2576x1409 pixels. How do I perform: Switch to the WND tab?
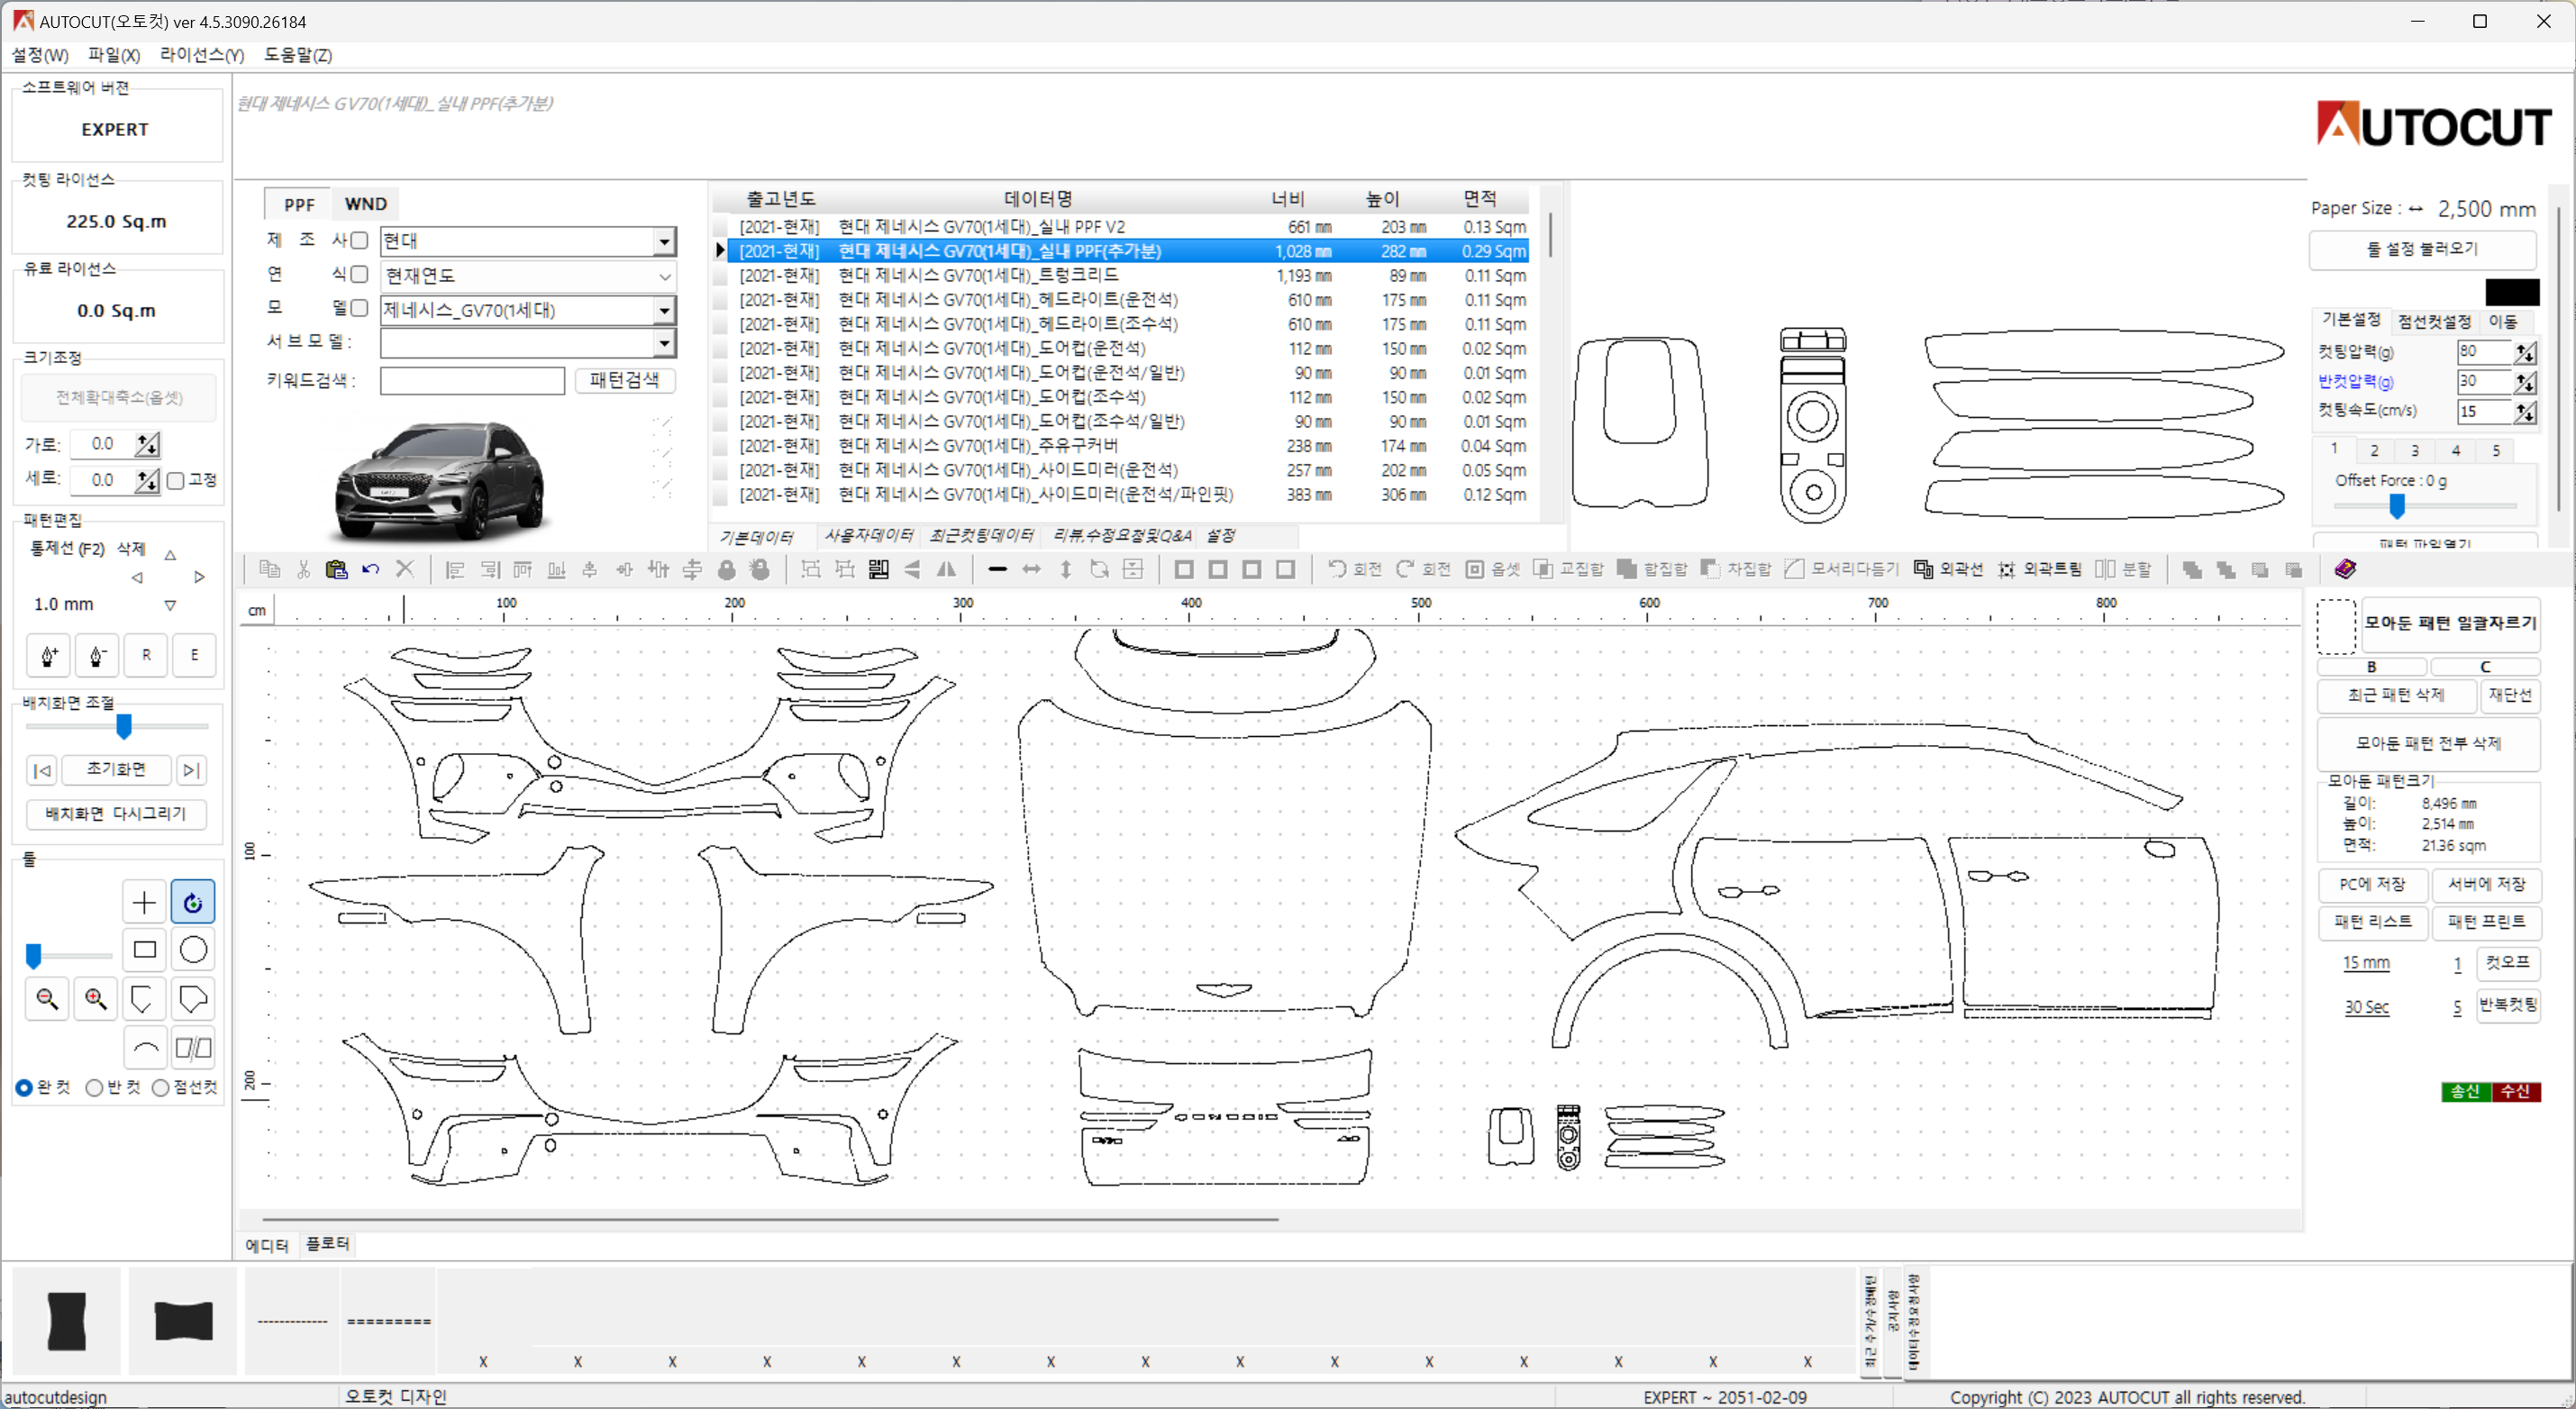(365, 204)
